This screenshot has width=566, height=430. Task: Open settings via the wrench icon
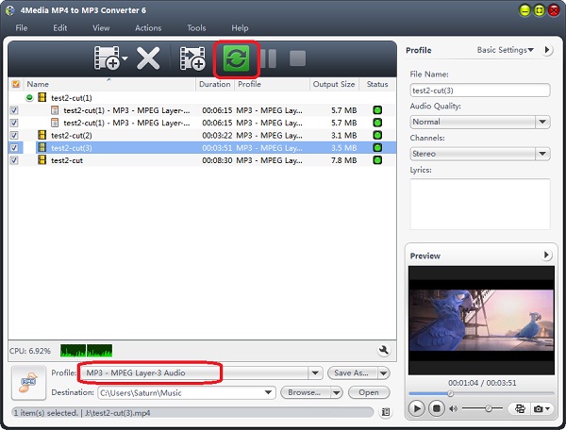384,350
